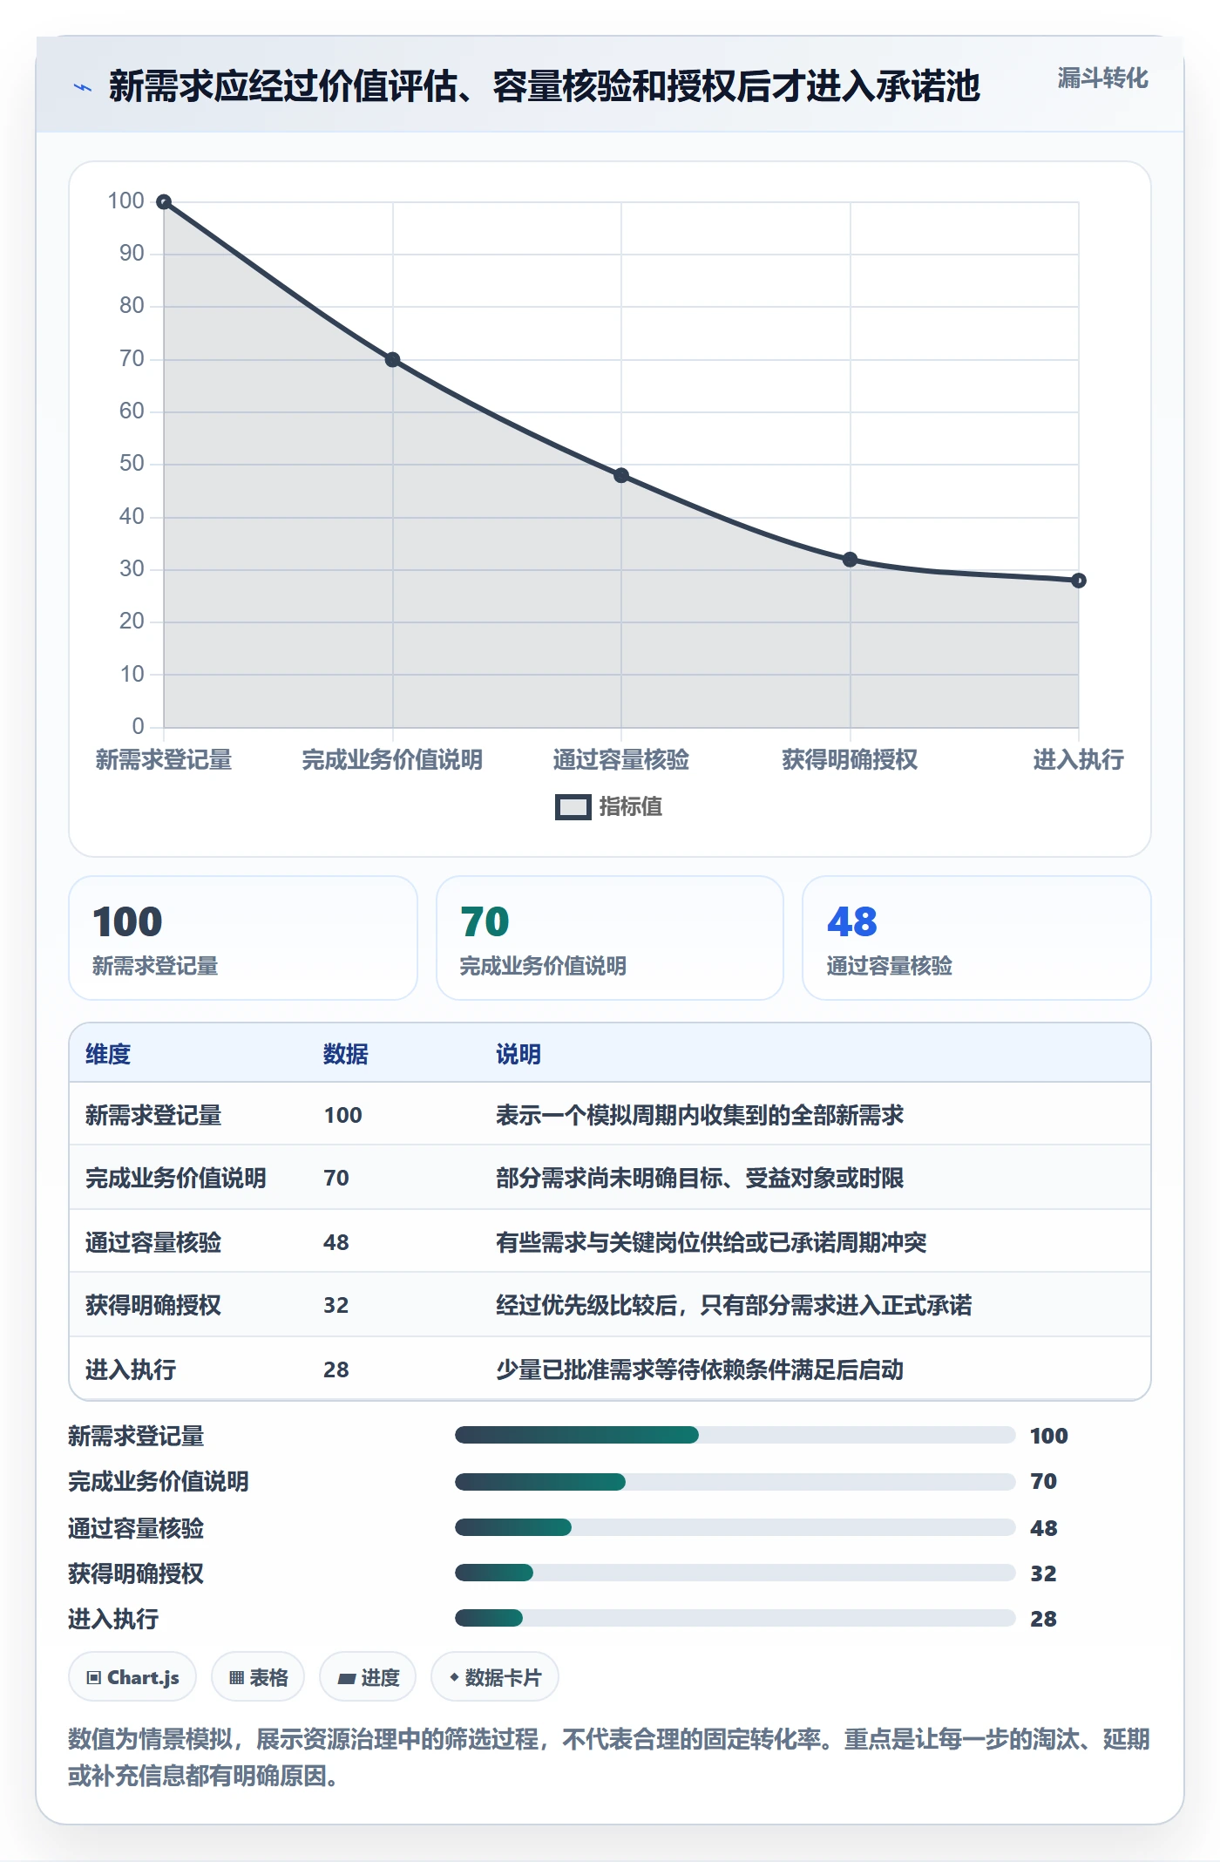Viewport: 1220px width, 1862px height.
Task: Select the 获得明确授权 cell in the table
Action: click(153, 1305)
